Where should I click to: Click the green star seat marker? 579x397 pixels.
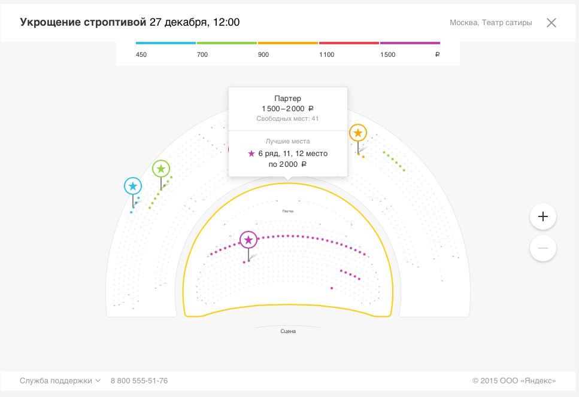(x=161, y=169)
